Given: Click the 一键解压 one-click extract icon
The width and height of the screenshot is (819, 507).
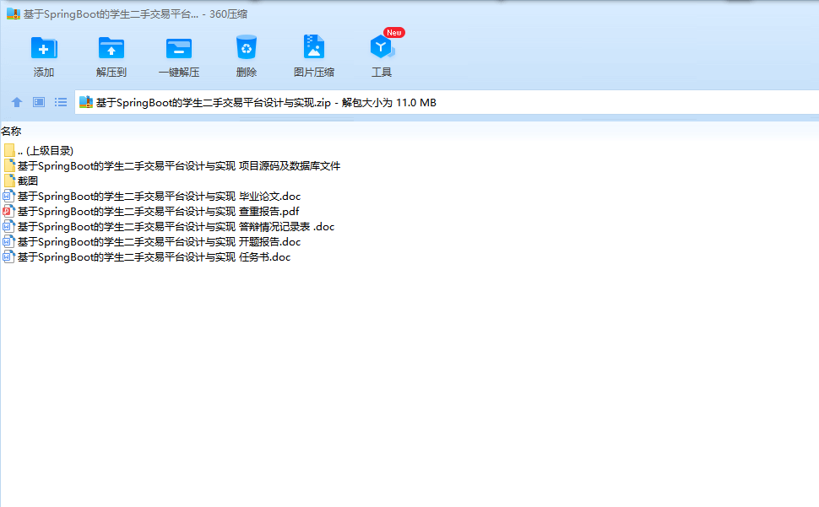Looking at the screenshot, I should coord(179,49).
